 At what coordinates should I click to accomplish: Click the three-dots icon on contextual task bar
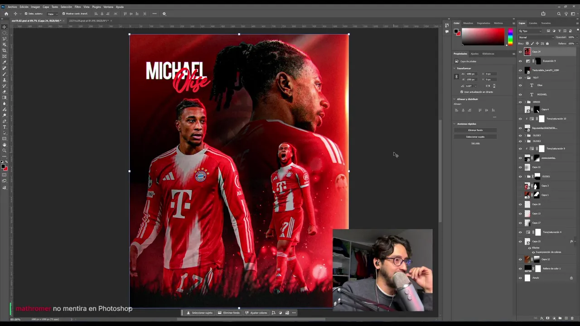(x=294, y=313)
